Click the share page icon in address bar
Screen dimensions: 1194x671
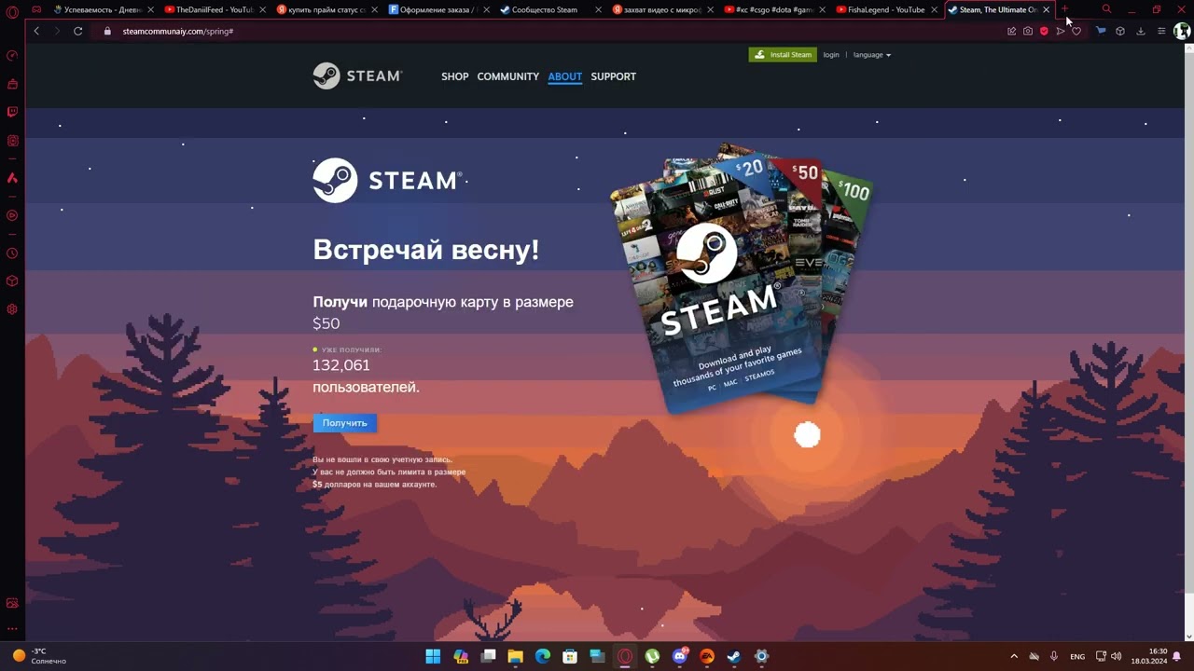1011,31
